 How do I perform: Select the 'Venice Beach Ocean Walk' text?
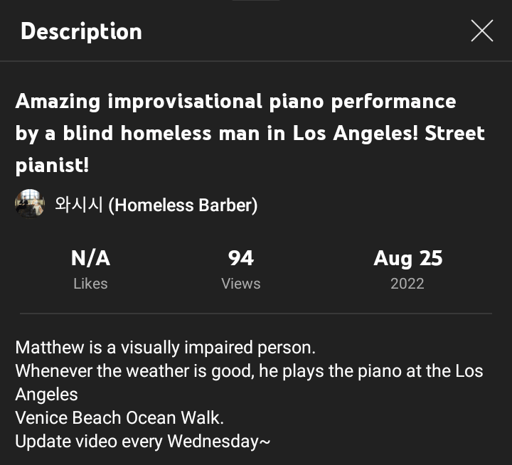[x=119, y=417]
